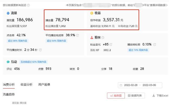Click the 流量趋势 section heading
This screenshot has height=105, width=169.
tap(9, 94)
